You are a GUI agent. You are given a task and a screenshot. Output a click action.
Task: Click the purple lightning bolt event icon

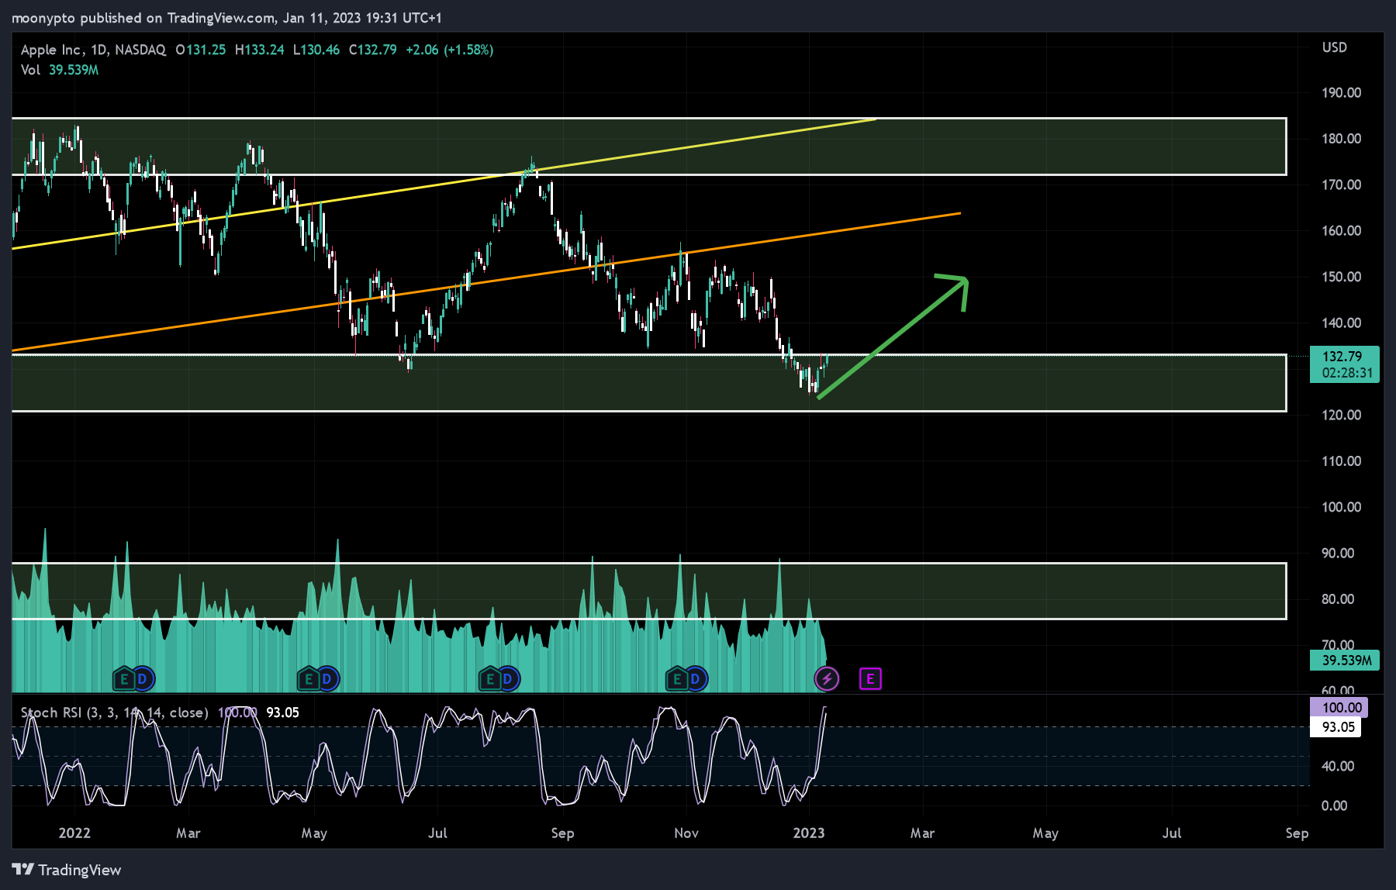click(827, 679)
